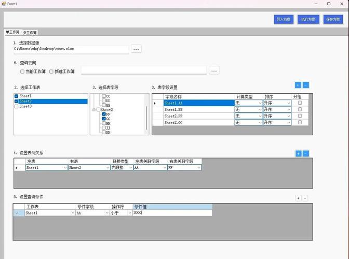Add a query condition with the plus button
The height and width of the screenshot is (259, 349).
(x=298, y=198)
